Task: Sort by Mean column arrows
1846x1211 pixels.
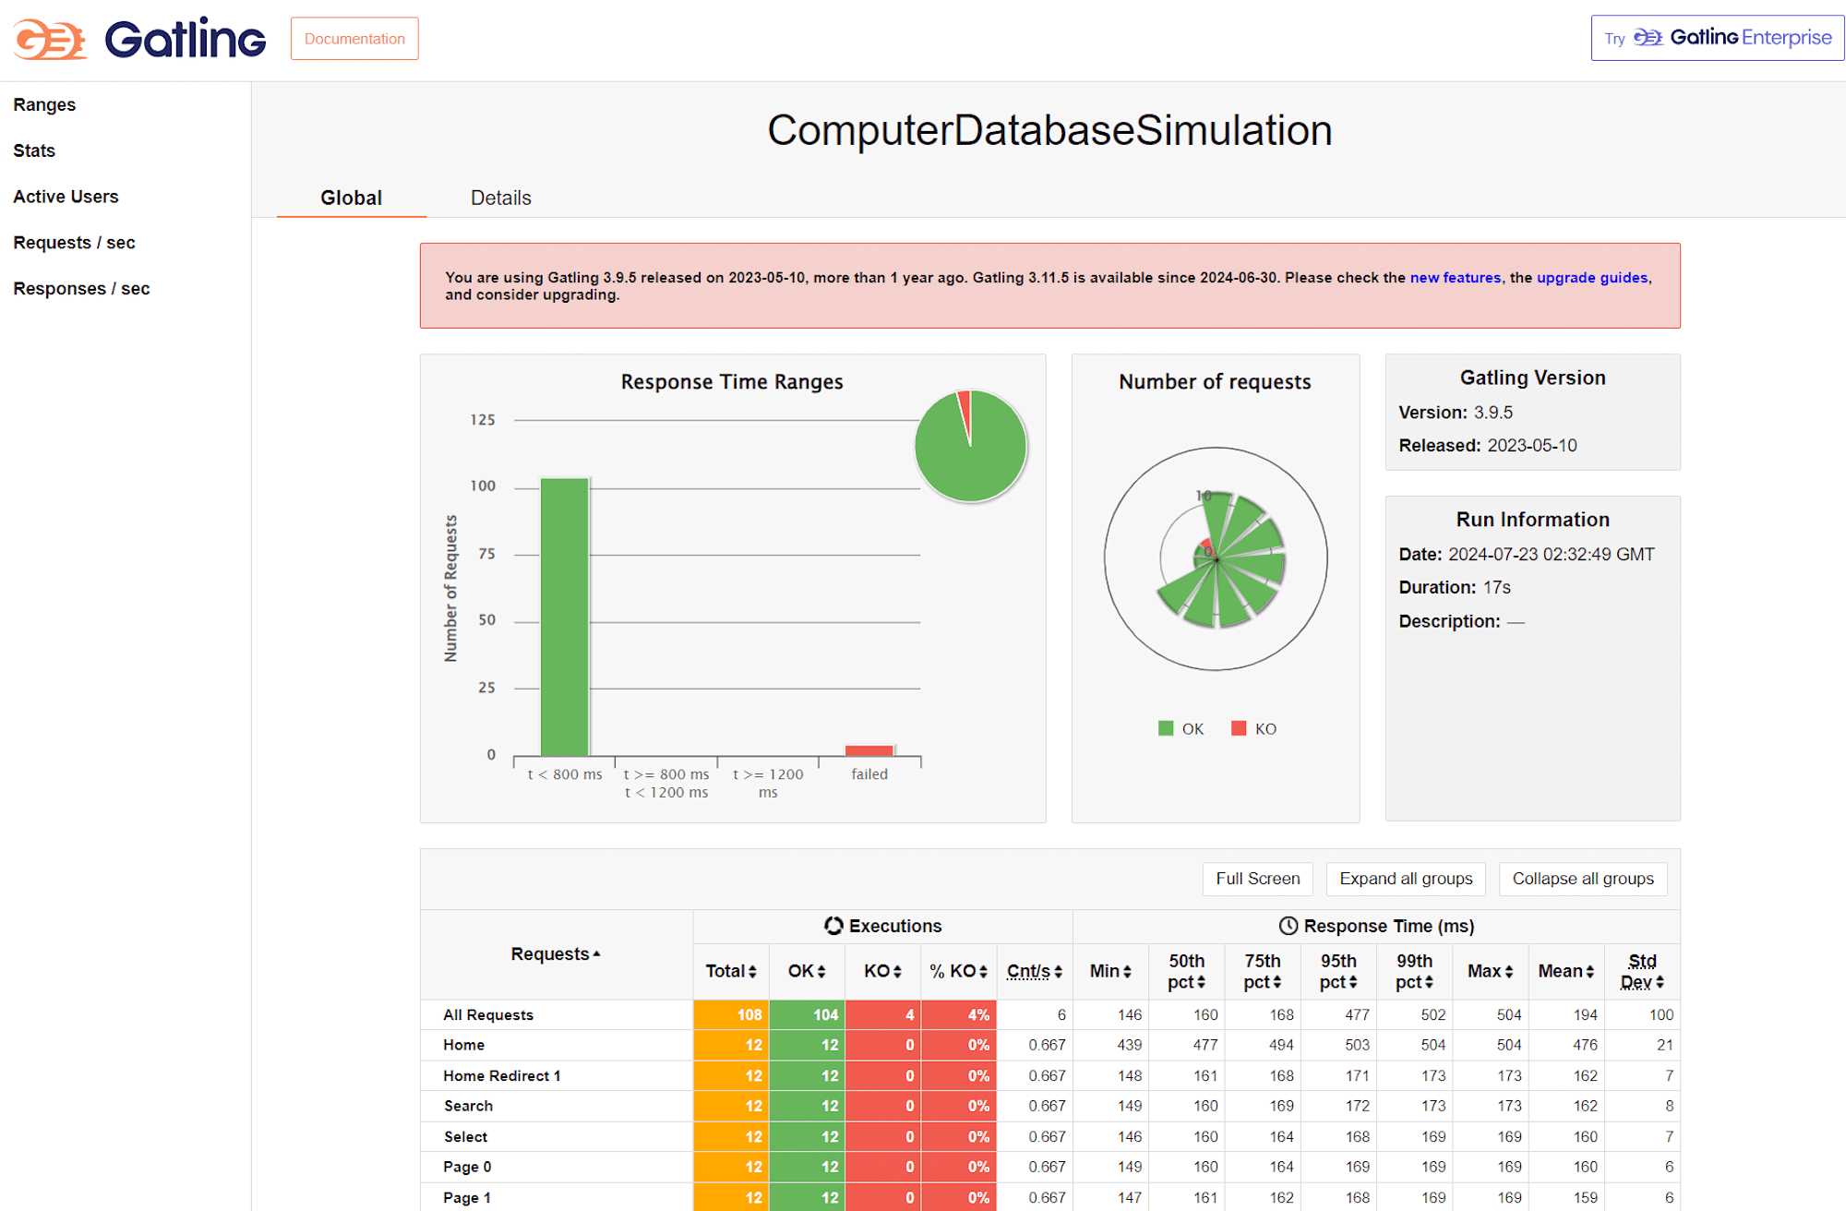Action: point(1590,972)
